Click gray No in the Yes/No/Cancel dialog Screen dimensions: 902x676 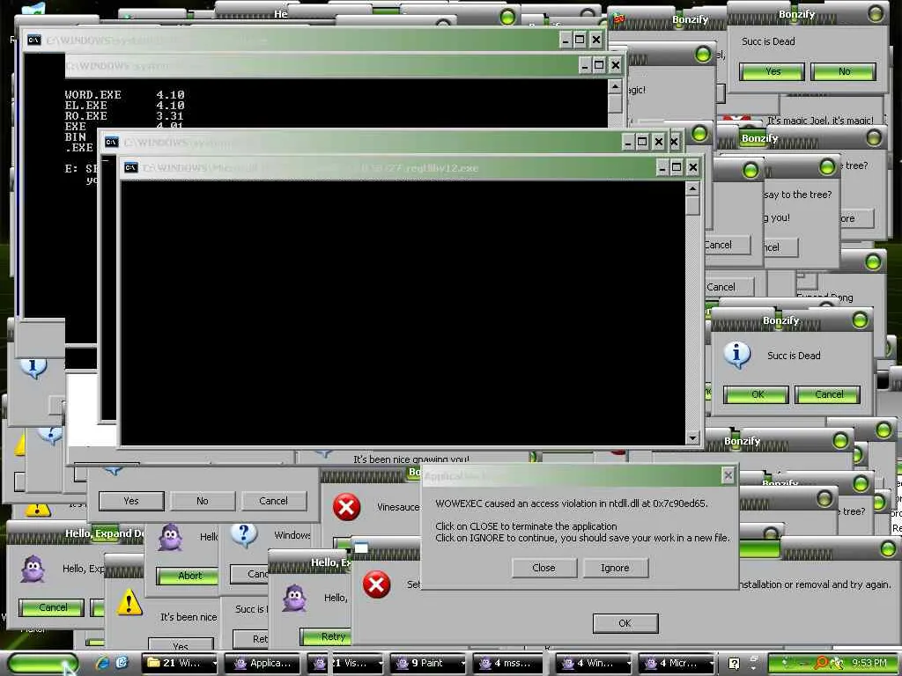(203, 501)
